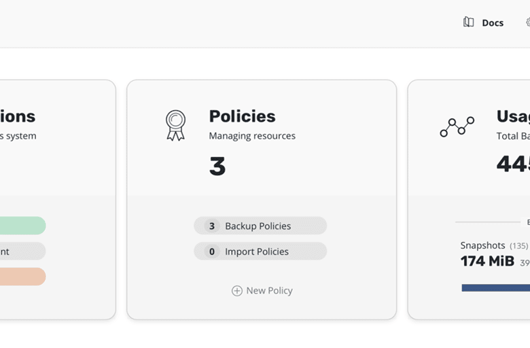Screen dimensions: 530x348
Task: Click the Policies card heading
Action: click(x=242, y=116)
